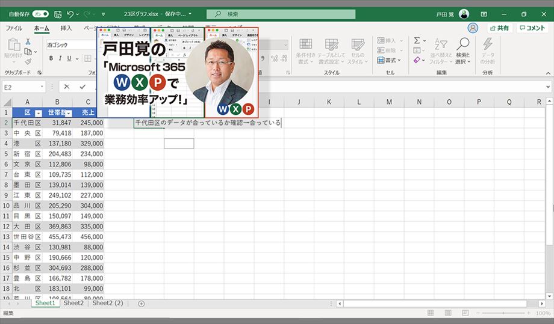
Task: Toggle Bold formatting
Action: tap(51, 58)
